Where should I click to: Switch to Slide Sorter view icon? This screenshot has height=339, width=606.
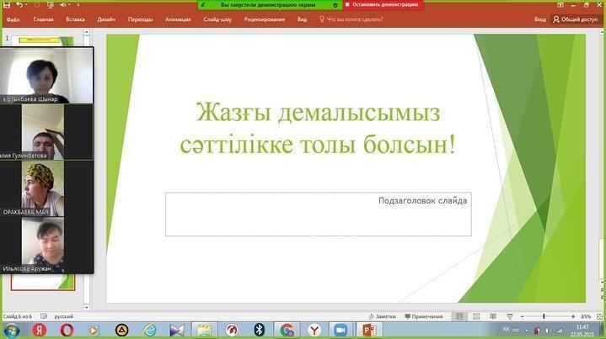476,316
